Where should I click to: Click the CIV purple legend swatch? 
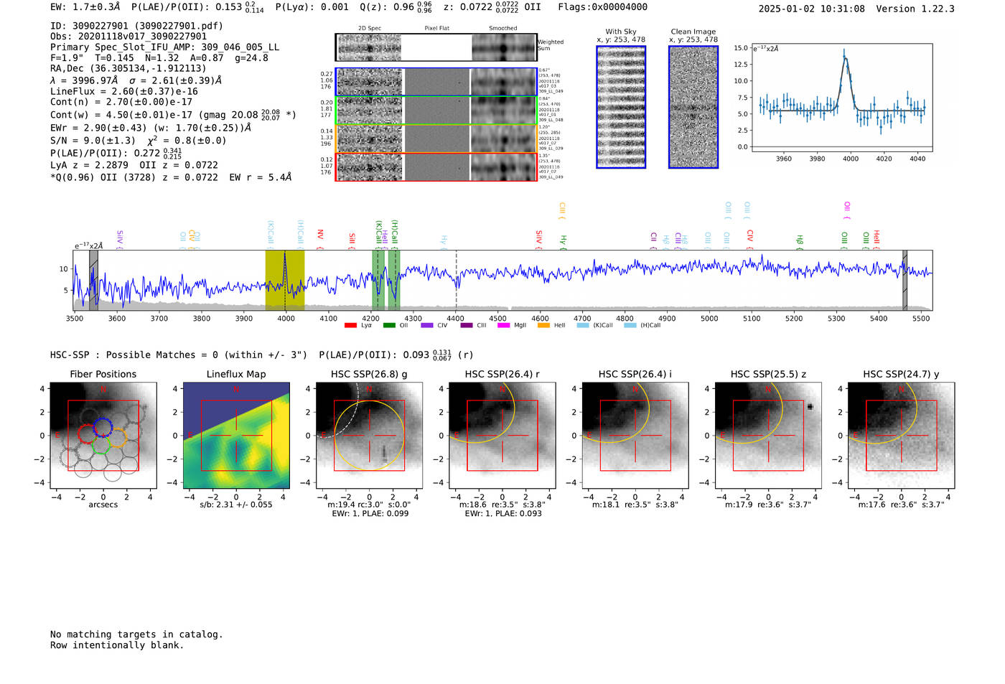pos(427,325)
